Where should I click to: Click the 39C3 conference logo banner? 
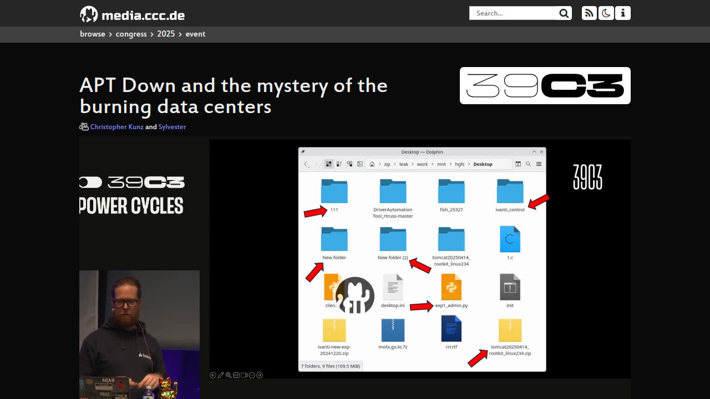click(x=545, y=85)
